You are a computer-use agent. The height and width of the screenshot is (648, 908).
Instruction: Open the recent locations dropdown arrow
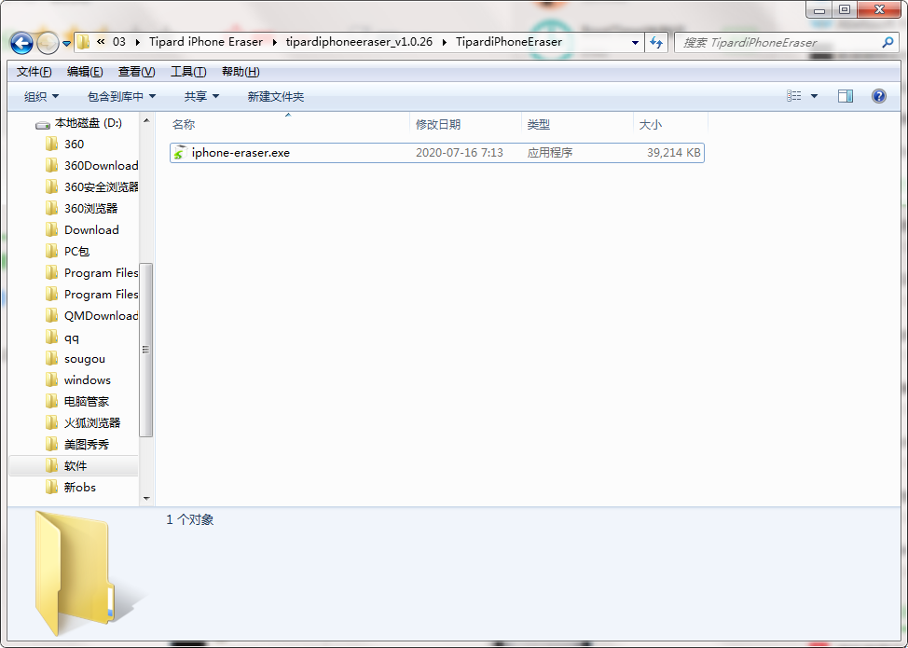pos(66,43)
